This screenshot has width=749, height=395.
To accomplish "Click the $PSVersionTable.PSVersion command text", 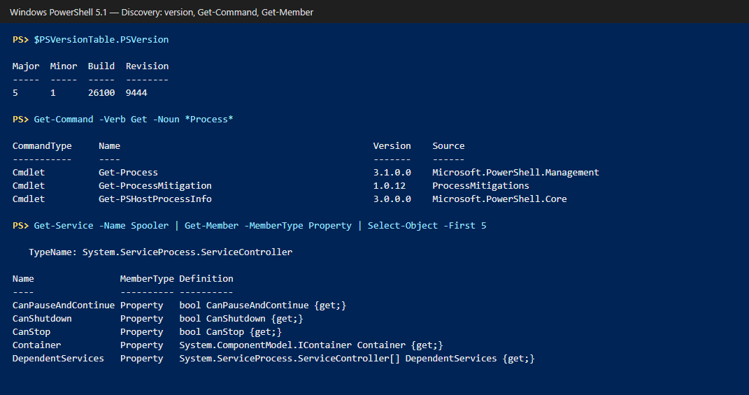I will tap(101, 40).
